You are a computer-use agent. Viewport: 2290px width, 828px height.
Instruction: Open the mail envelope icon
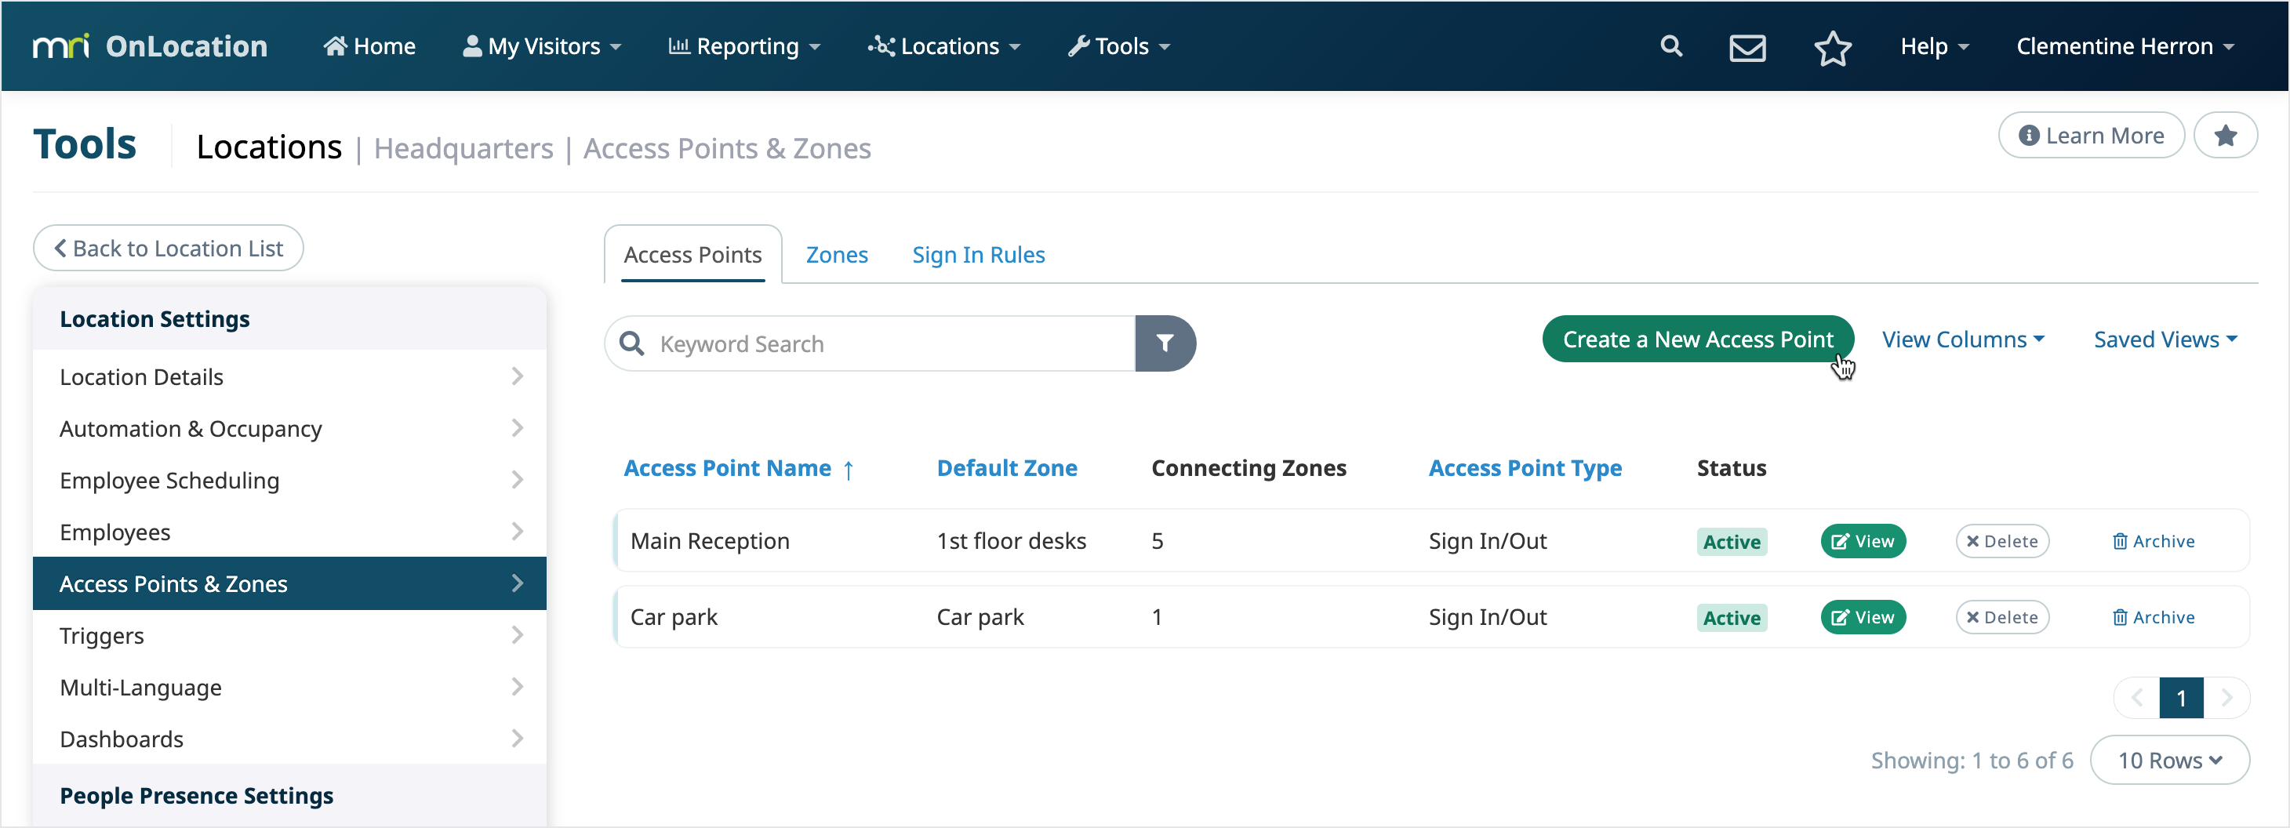[1747, 47]
